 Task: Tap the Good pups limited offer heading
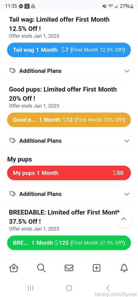pos(63,94)
